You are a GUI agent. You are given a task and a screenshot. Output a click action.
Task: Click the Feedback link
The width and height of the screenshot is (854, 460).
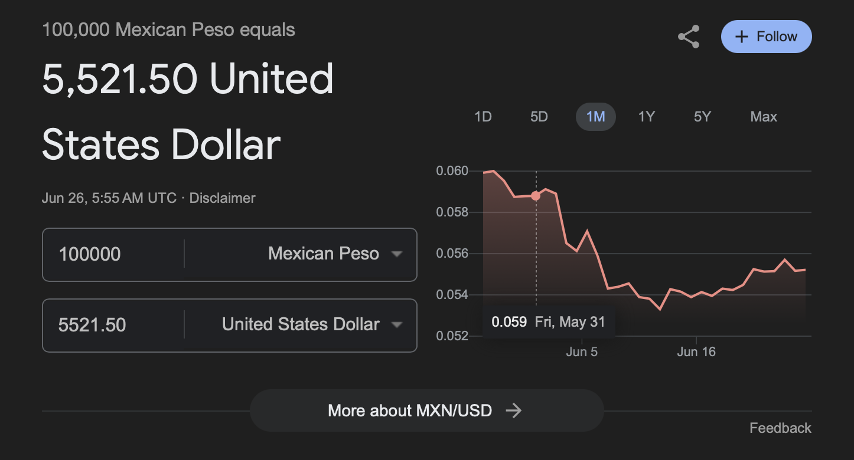(780, 428)
